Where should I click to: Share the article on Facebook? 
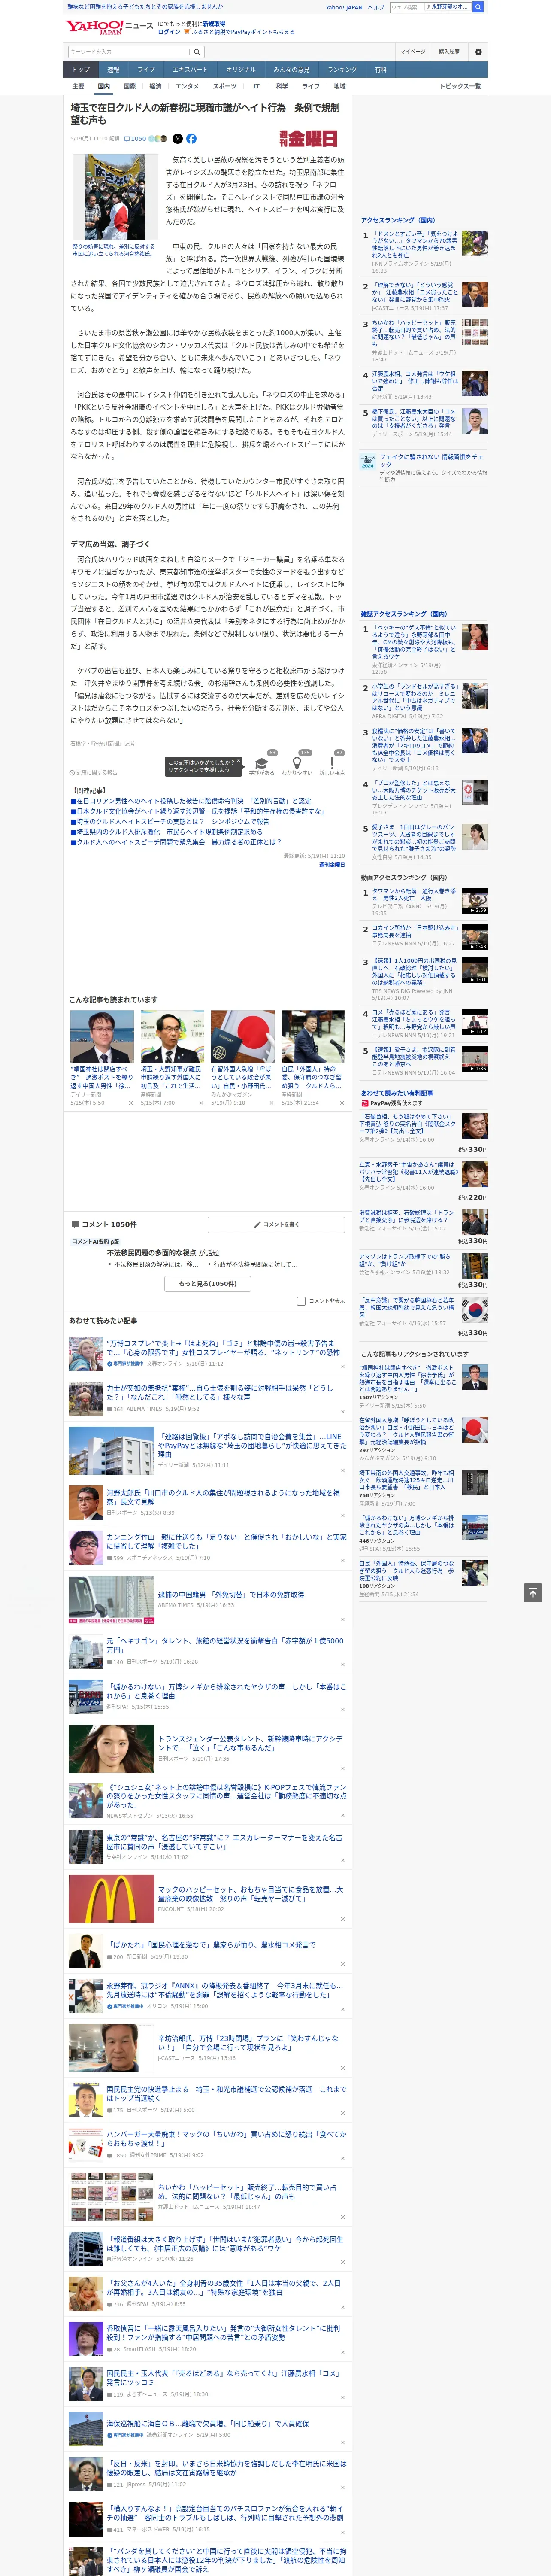tap(191, 139)
